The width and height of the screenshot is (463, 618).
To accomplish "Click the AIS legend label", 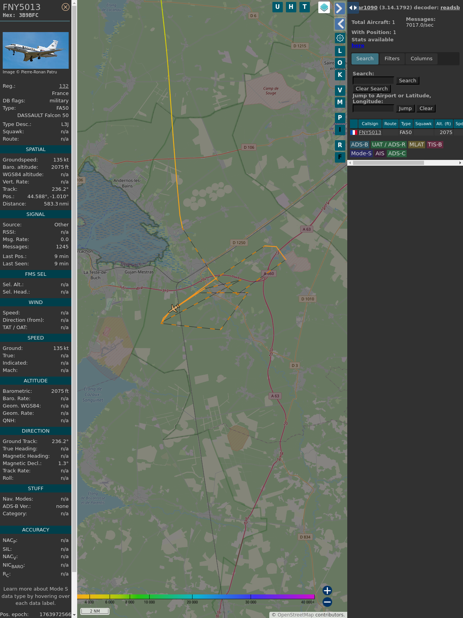I will coord(380,153).
